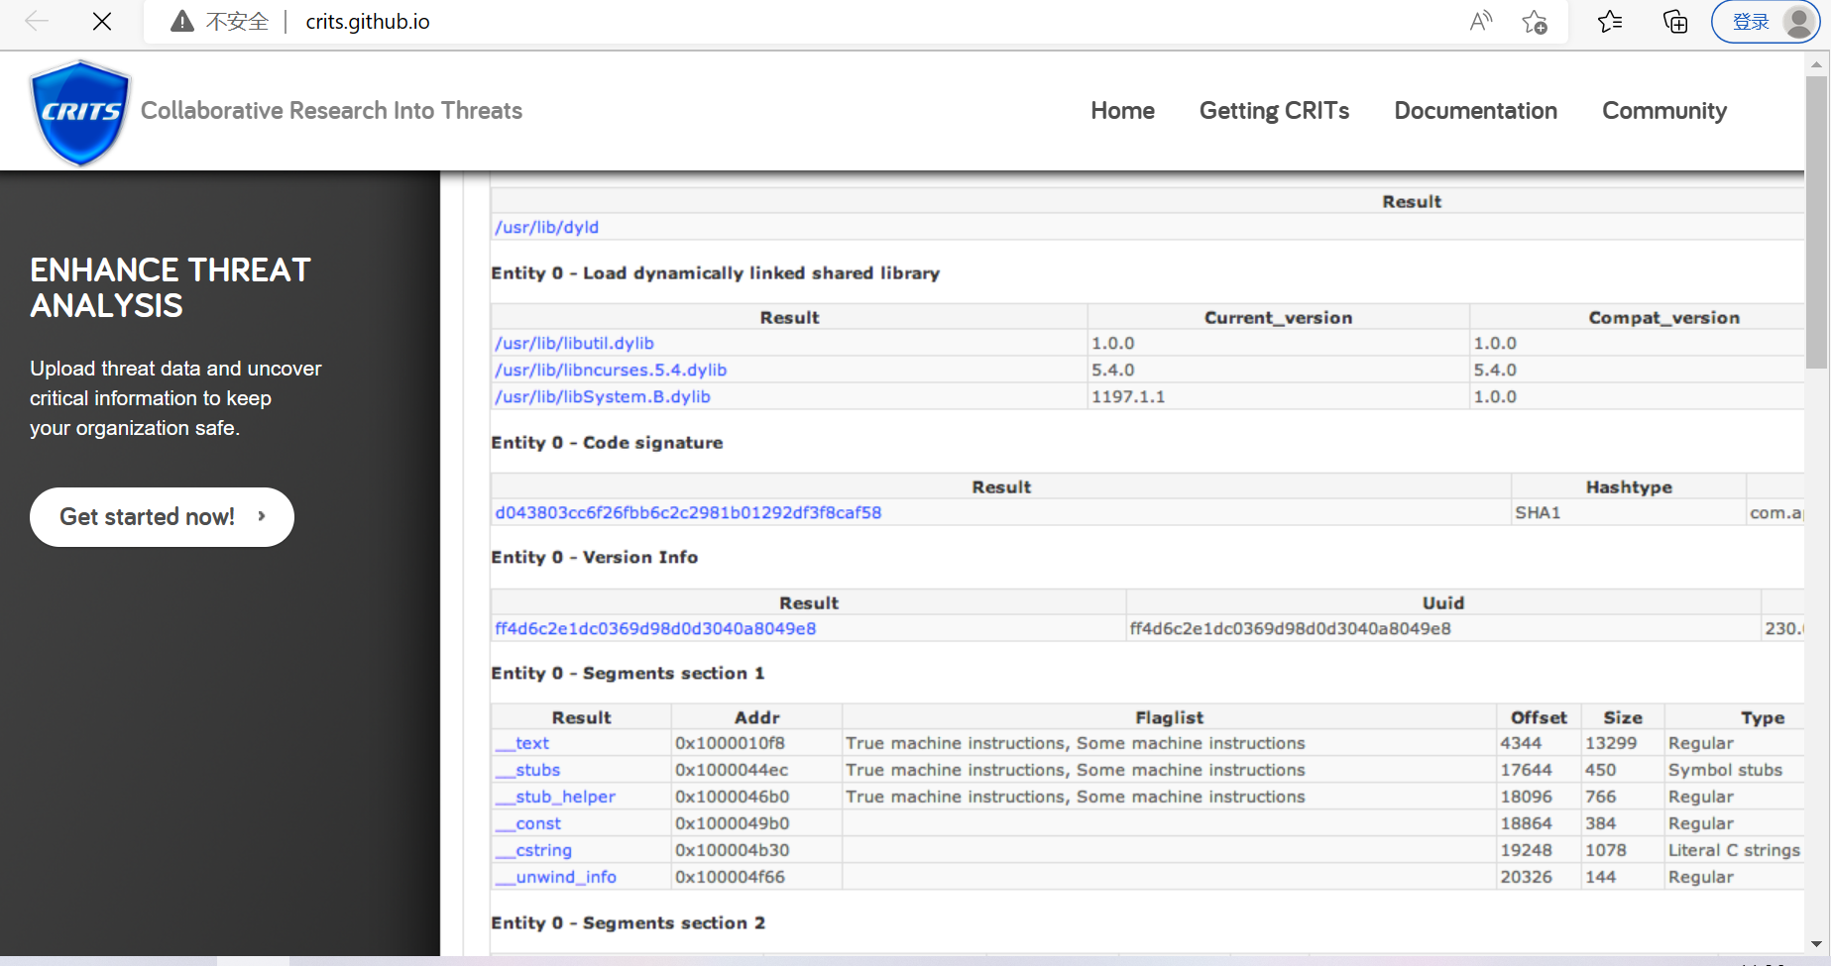The image size is (1831, 966).
Task: Open the read aloud icon
Action: click(1481, 22)
